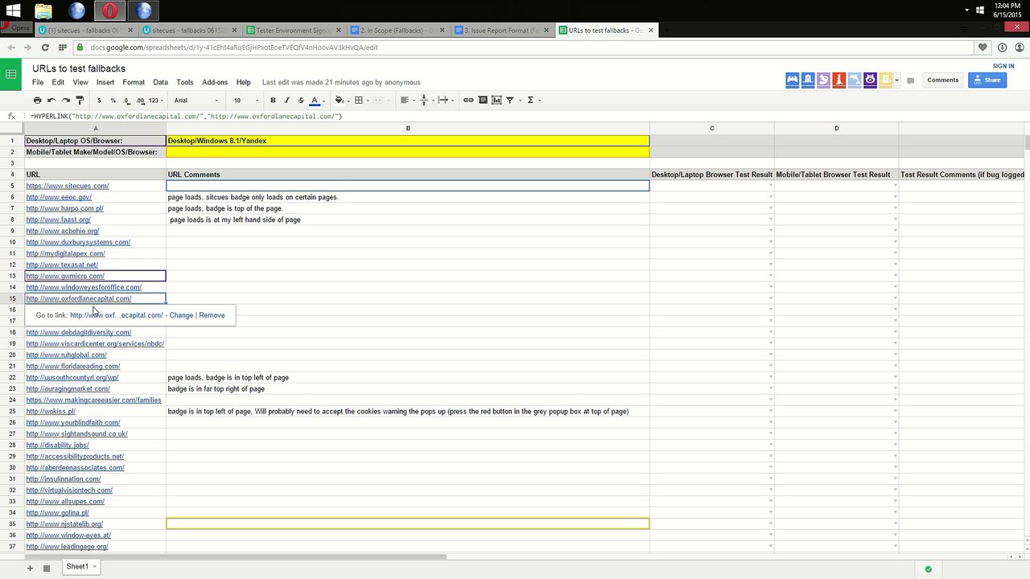1030x579 pixels.
Task: Open the Sheet1 tab
Action: (x=81, y=567)
